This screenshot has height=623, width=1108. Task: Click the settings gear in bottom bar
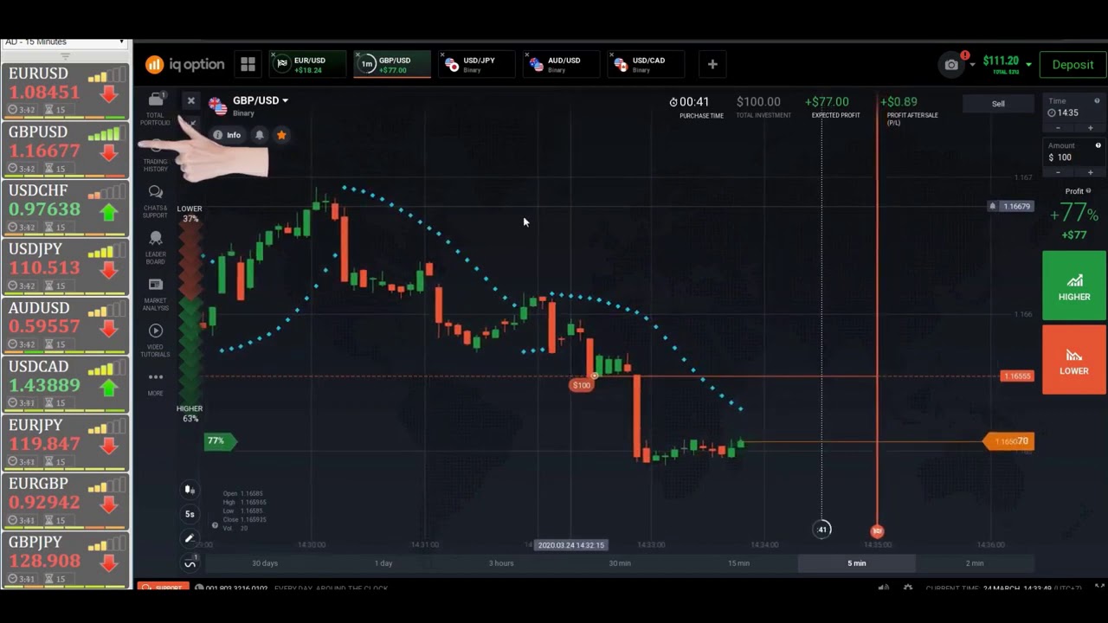pos(907,588)
